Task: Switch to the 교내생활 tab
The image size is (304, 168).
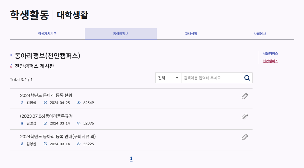Action: [190, 34]
